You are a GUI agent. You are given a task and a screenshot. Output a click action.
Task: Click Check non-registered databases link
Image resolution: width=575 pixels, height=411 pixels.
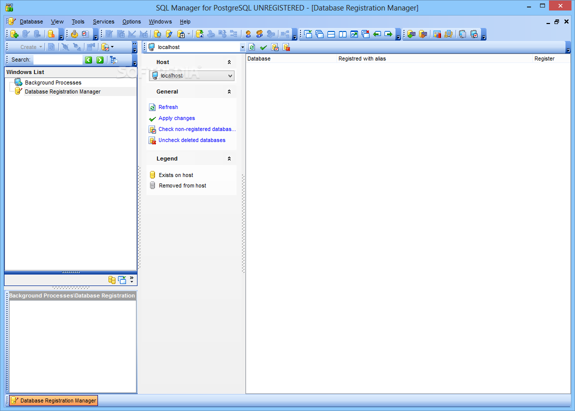(x=197, y=129)
